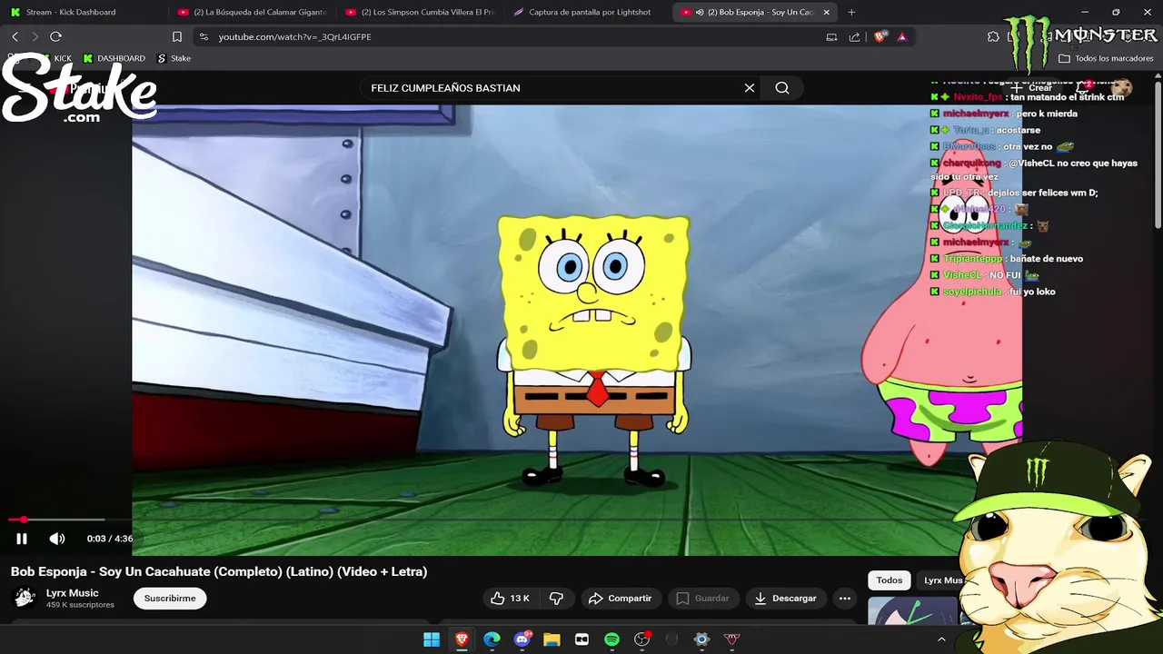The image size is (1163, 654).
Task: Click the share page icon in address bar
Action: pyautogui.click(x=854, y=37)
